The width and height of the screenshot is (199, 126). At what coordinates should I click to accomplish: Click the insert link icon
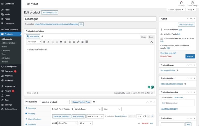(78, 42)
